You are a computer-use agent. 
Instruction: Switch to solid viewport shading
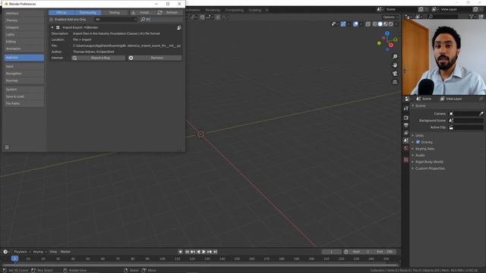click(x=380, y=24)
